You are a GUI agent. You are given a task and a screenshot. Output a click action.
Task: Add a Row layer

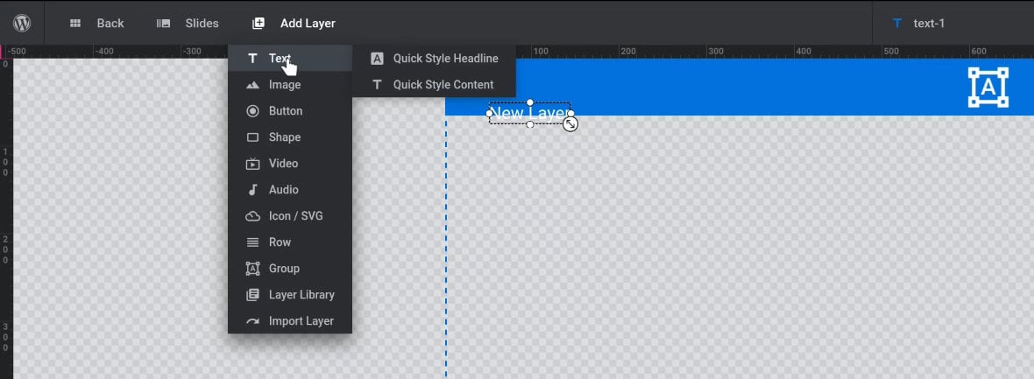(x=279, y=242)
